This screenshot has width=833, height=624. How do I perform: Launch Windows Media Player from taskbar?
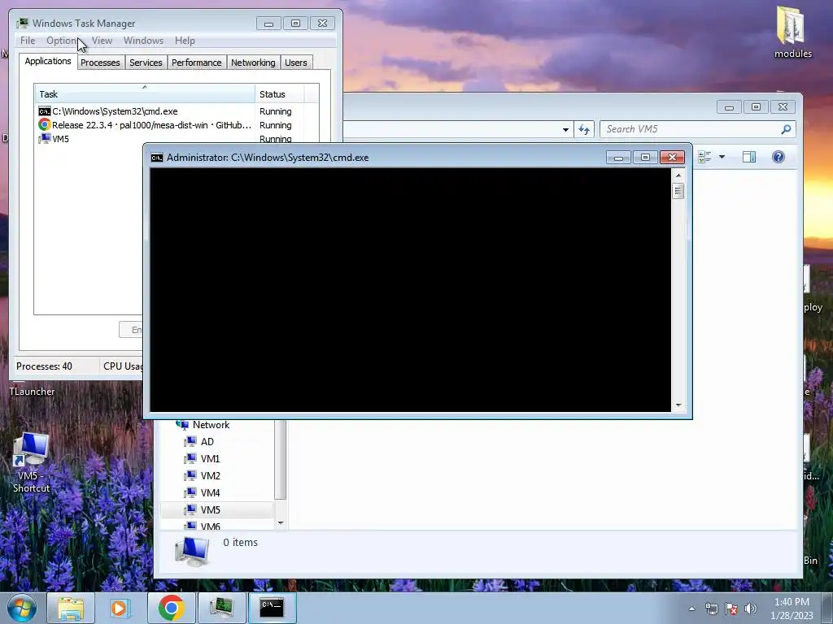(120, 608)
